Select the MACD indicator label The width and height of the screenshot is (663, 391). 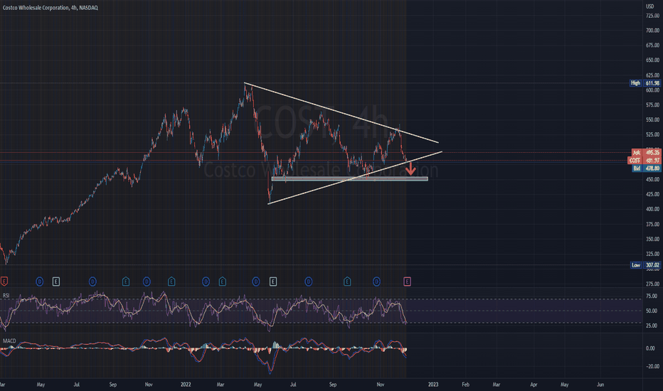(x=9, y=341)
